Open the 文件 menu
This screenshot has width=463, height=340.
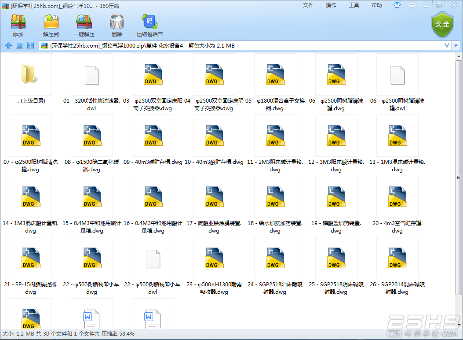click(x=308, y=5)
